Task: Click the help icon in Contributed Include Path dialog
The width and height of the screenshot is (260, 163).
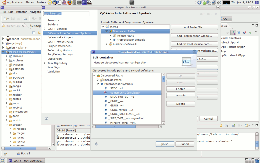Action: click(97, 144)
